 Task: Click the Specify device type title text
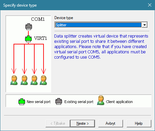pos(20,5)
